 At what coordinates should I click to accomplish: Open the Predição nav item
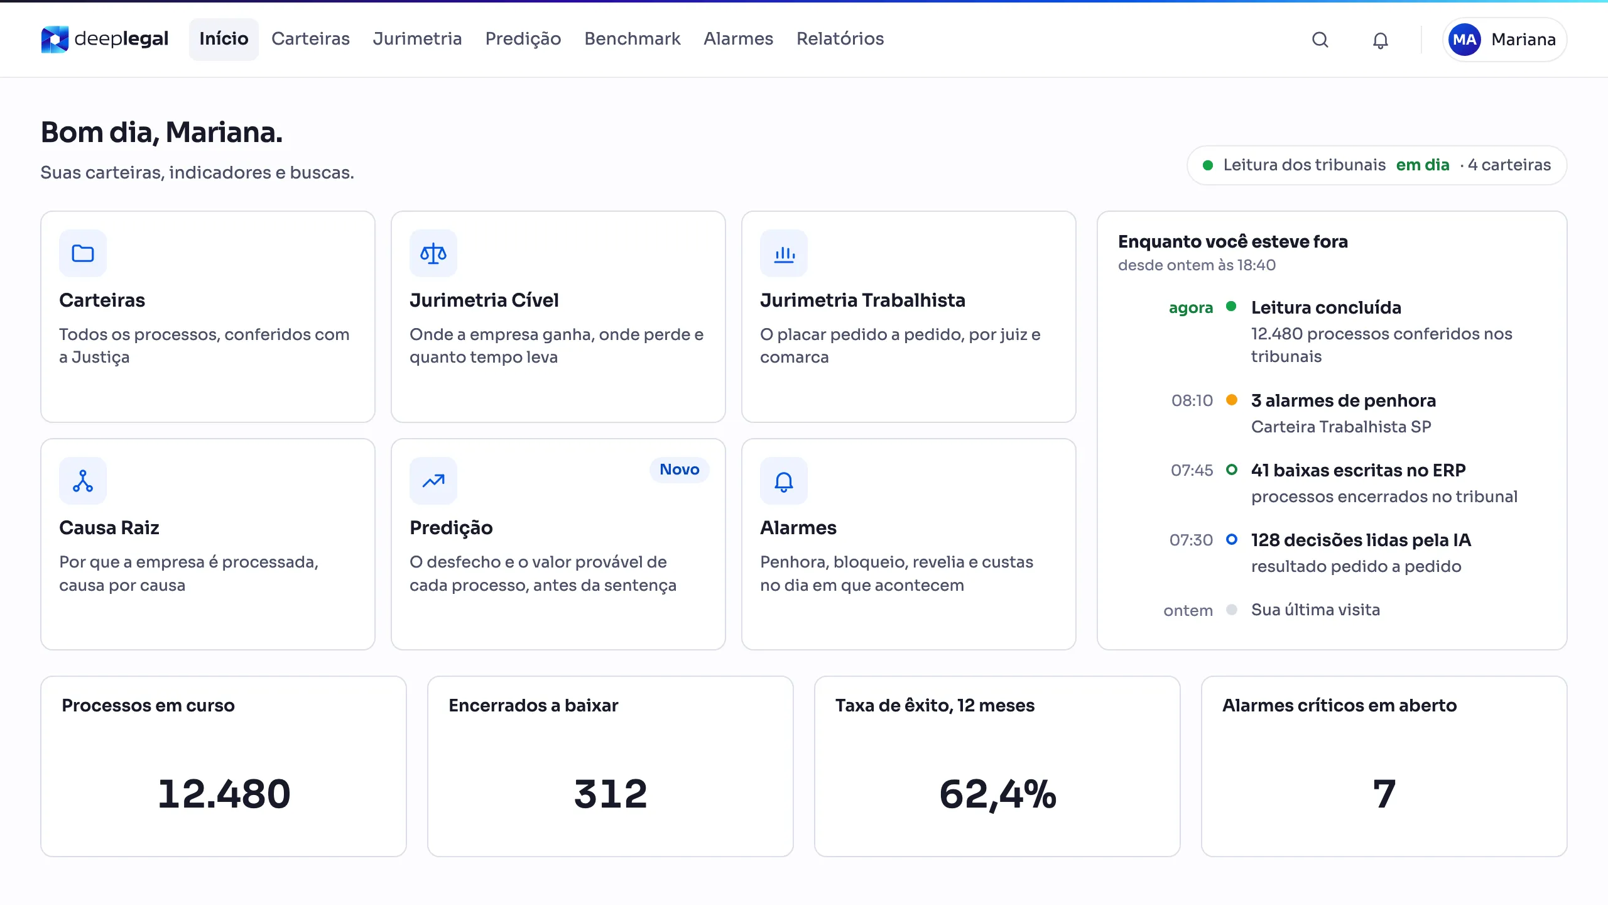click(523, 39)
